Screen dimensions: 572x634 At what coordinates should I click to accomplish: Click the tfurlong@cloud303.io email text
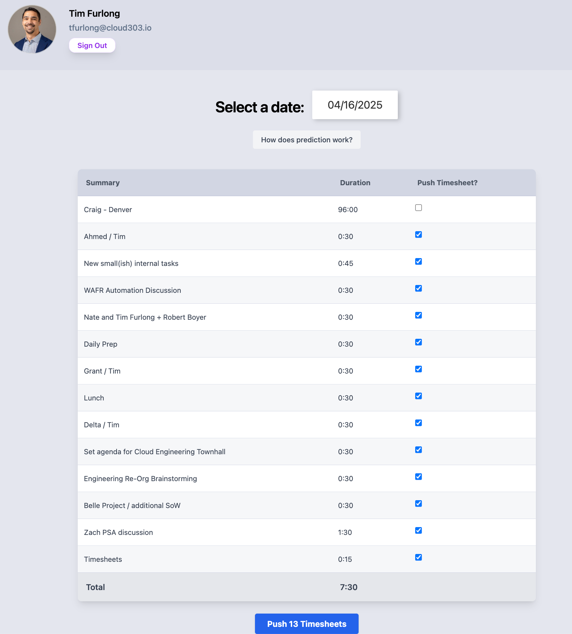(110, 28)
